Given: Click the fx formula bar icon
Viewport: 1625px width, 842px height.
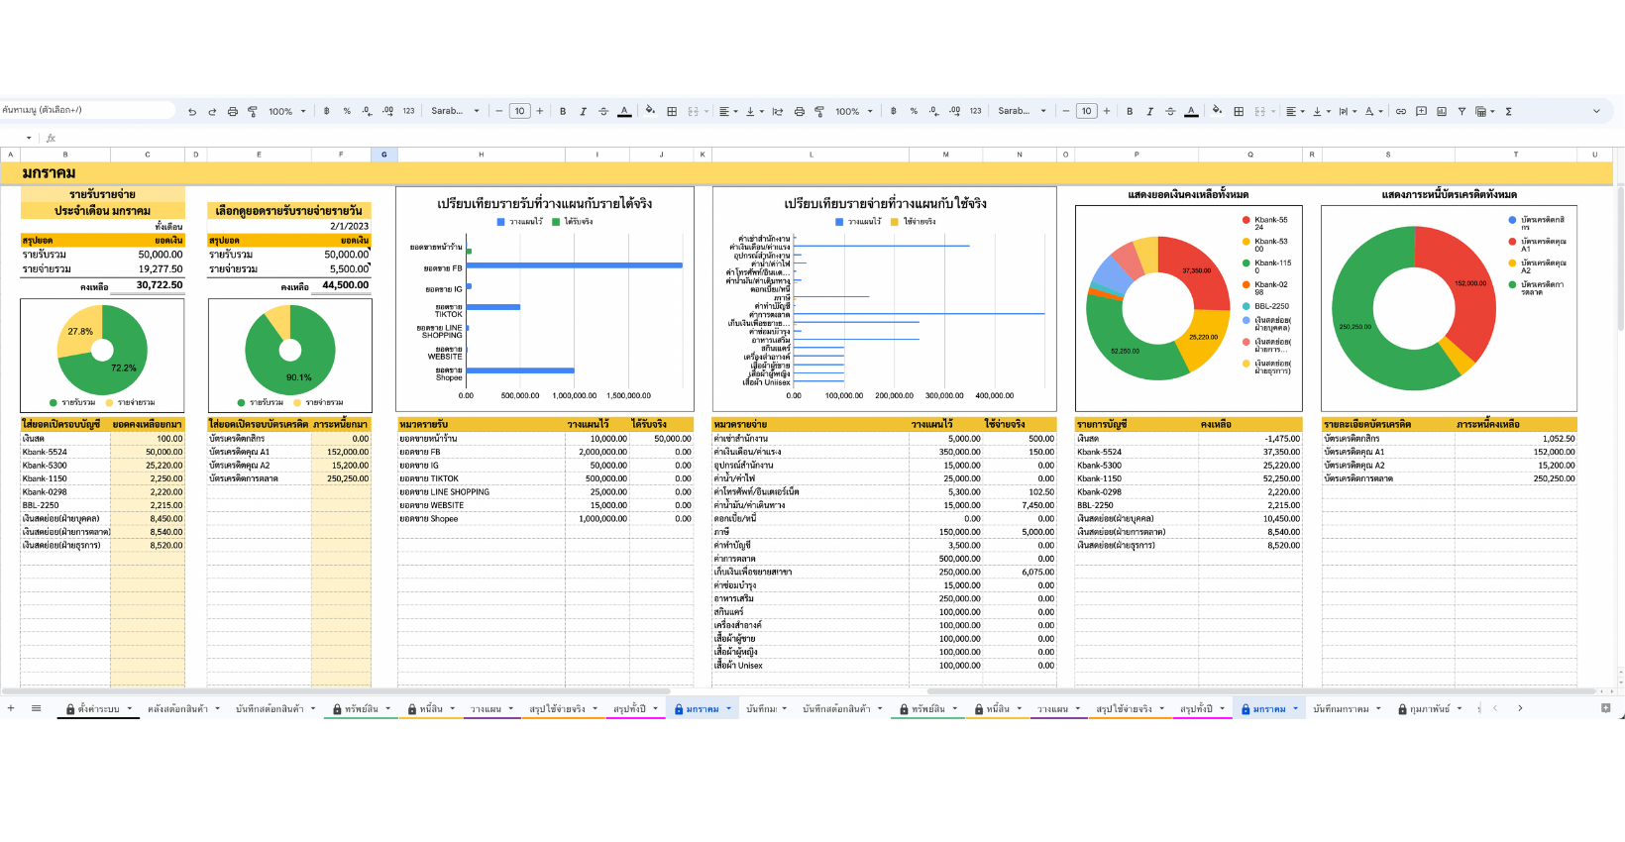Looking at the screenshot, I should coord(51,138).
